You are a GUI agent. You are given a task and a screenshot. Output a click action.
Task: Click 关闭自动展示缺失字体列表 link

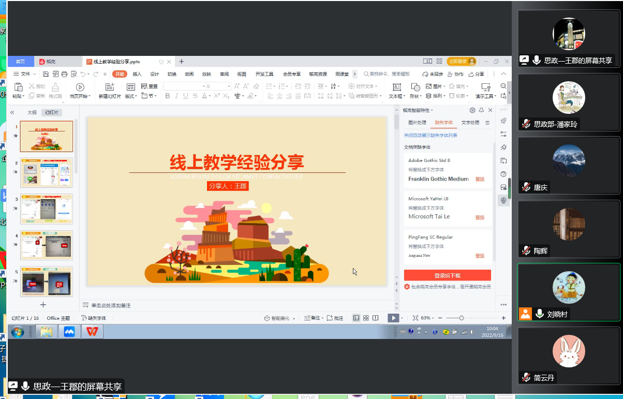[x=431, y=136]
